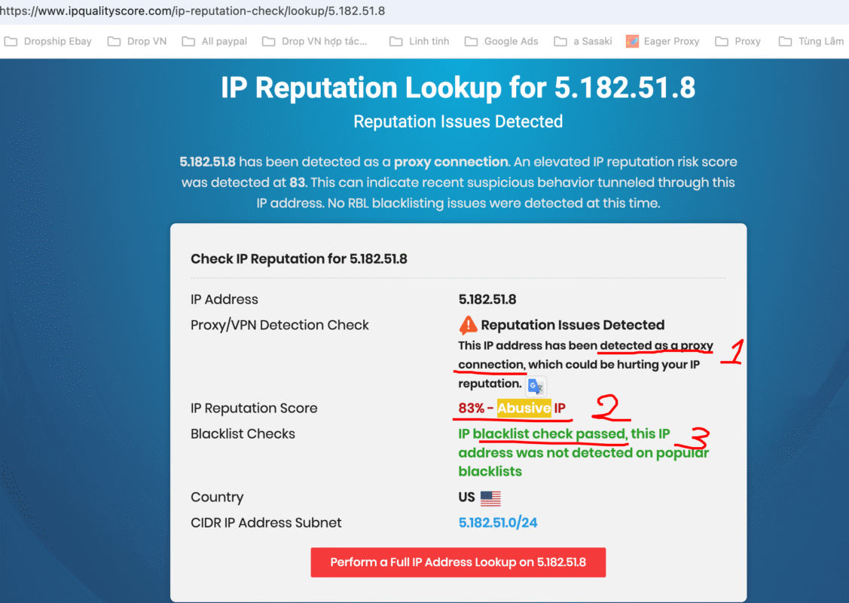Click the Blacklist Checks label
The height and width of the screenshot is (603, 849).
[x=243, y=434]
